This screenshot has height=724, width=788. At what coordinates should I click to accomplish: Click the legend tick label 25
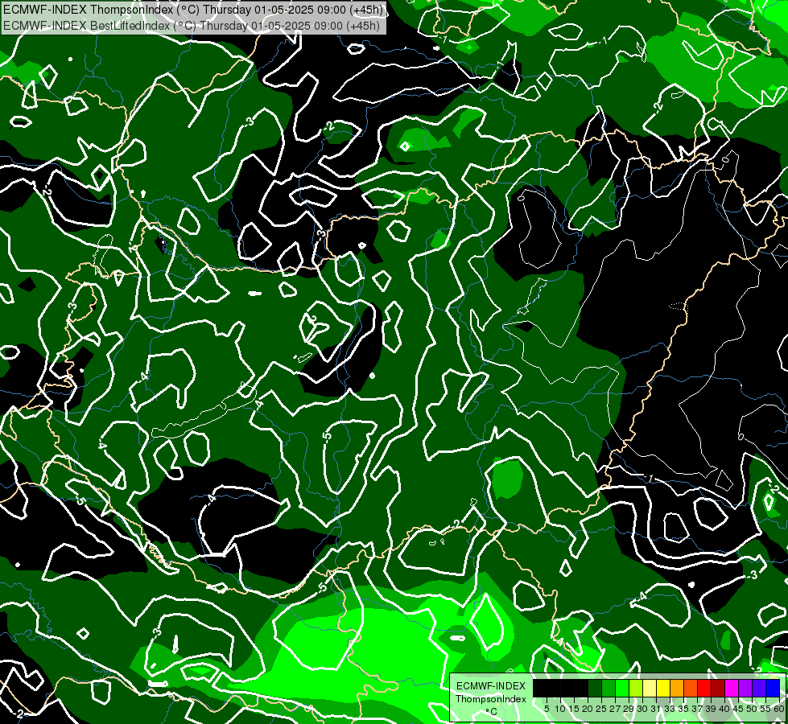601,709
